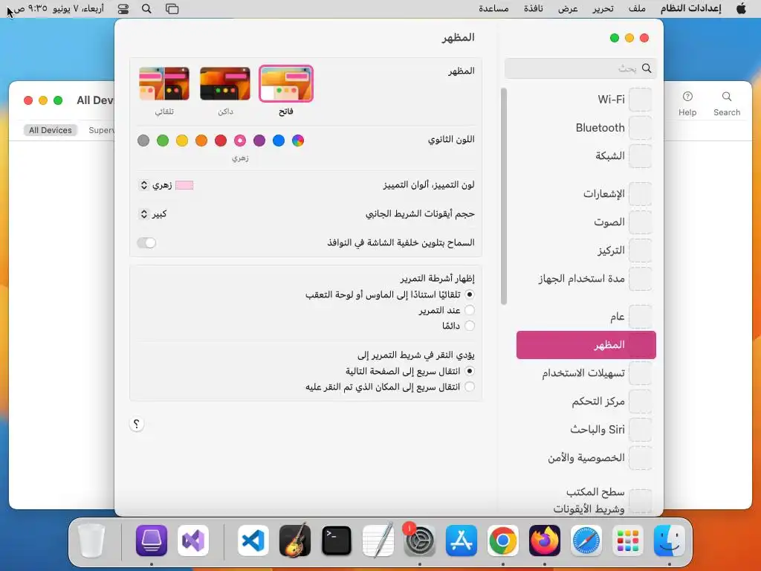The width and height of the screenshot is (761, 571).
Task: Open Launchpad in the Dock
Action: point(627,541)
